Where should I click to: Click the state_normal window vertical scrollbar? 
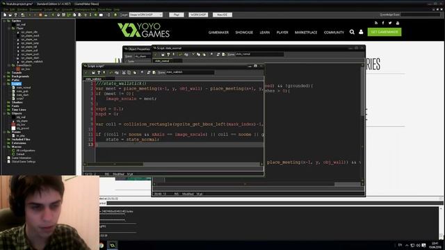pos(362,122)
